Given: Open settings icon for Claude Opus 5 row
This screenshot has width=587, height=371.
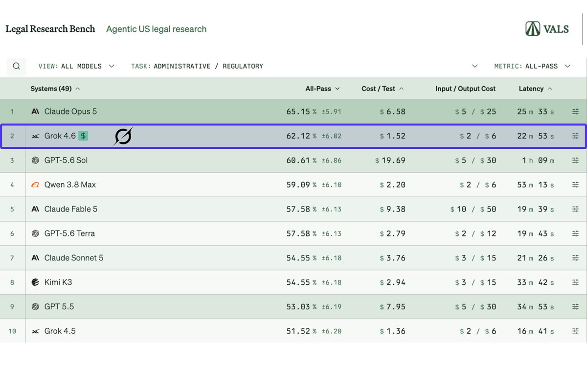Looking at the screenshot, I should pos(575,112).
